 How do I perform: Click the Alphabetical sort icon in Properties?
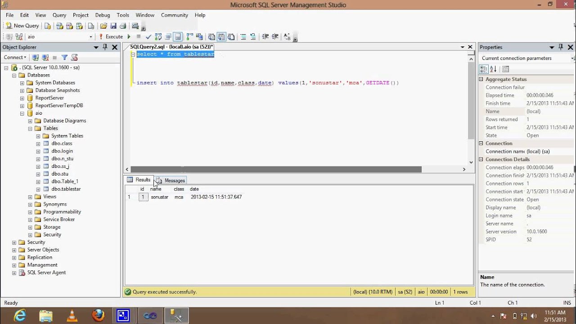493,69
